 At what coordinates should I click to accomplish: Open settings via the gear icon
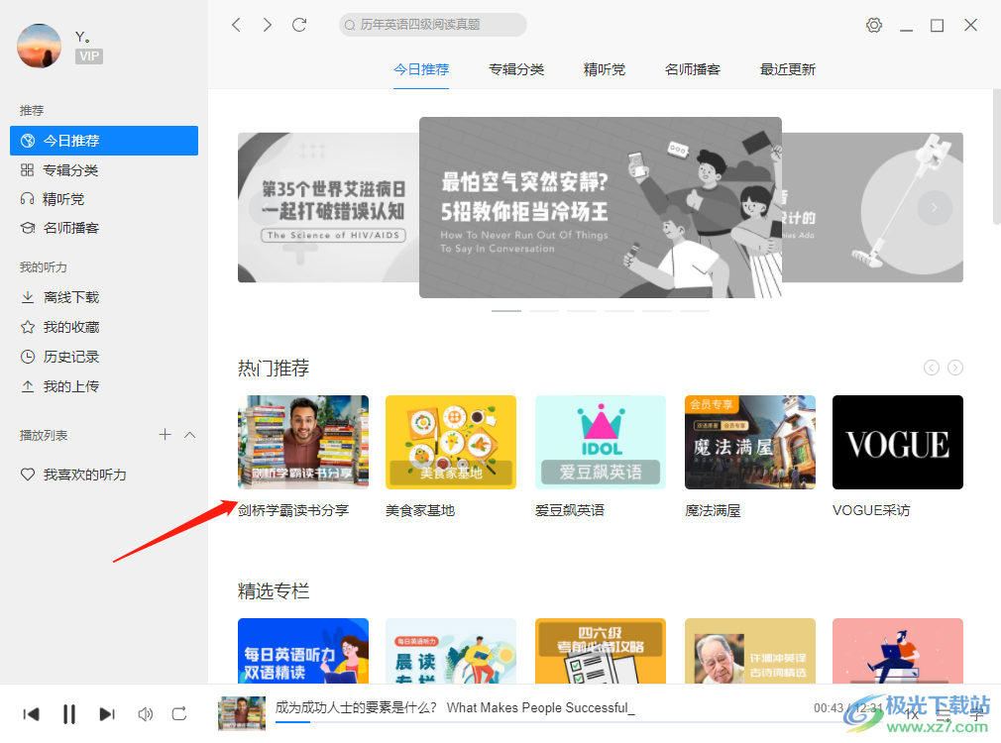(x=874, y=25)
